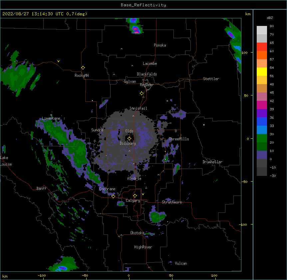Click the km label at top right

(248, 14)
